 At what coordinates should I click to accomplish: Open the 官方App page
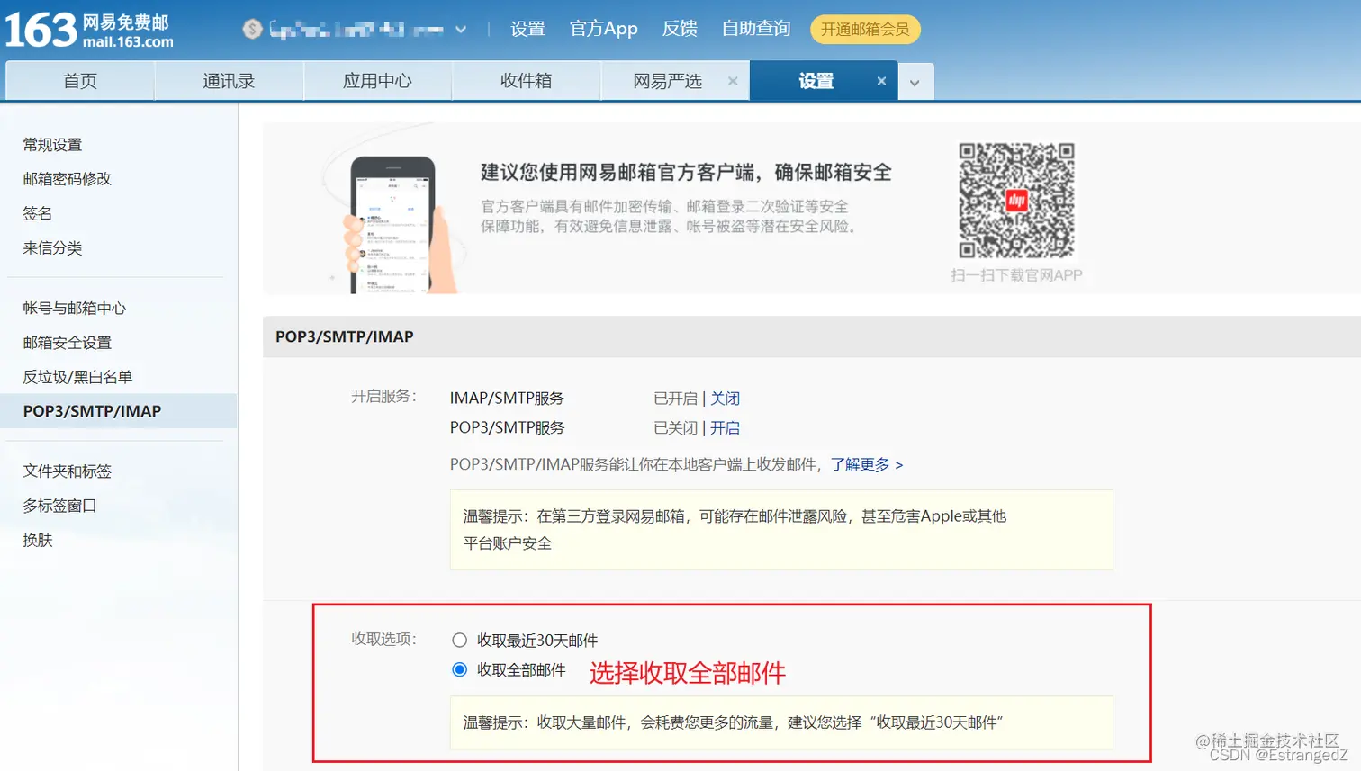[x=603, y=28]
